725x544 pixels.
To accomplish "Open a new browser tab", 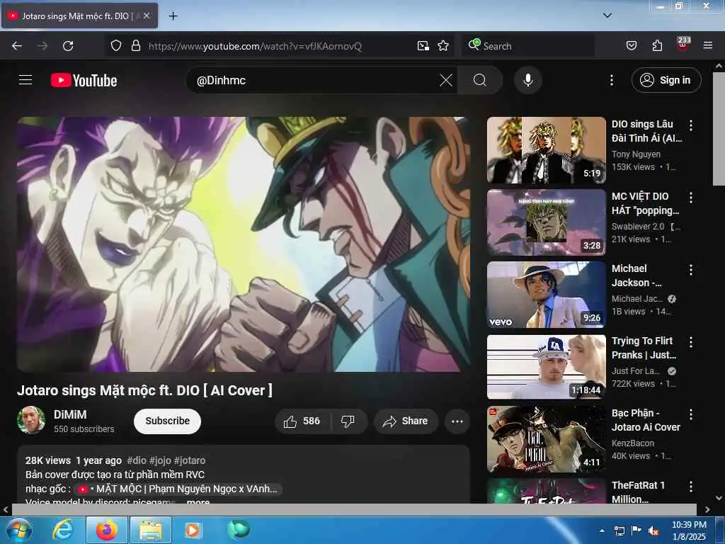I will point(173,16).
